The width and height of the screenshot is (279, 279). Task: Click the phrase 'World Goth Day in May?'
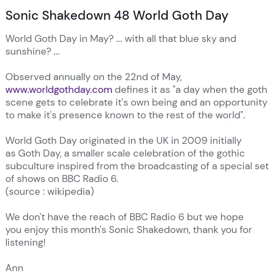point(60,39)
